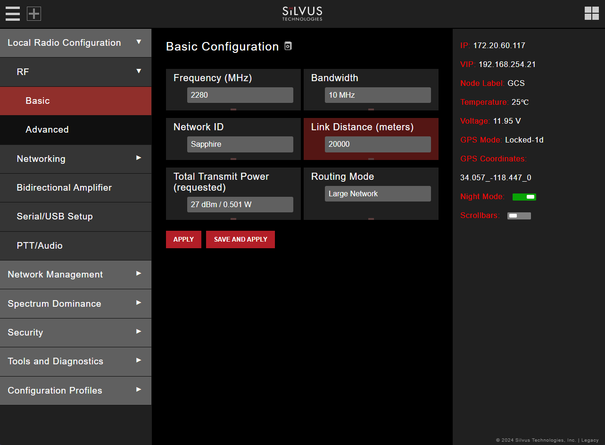Collapse the RF submenu
605x445 pixels.
click(75, 72)
